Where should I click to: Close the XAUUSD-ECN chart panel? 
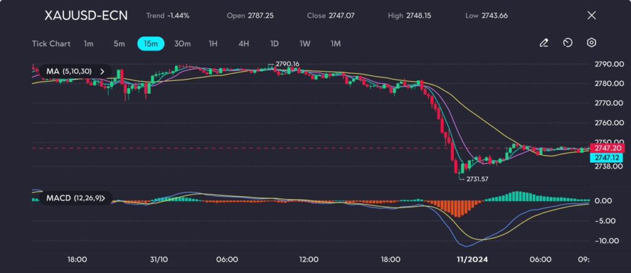tap(592, 15)
